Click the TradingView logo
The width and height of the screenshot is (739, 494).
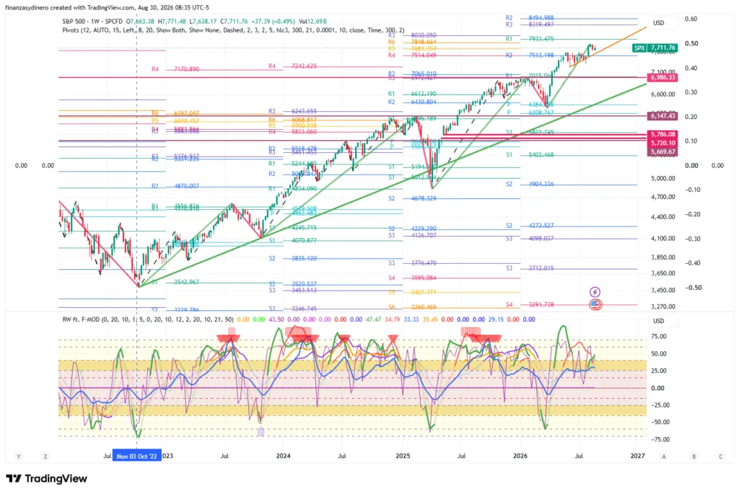tap(47, 478)
